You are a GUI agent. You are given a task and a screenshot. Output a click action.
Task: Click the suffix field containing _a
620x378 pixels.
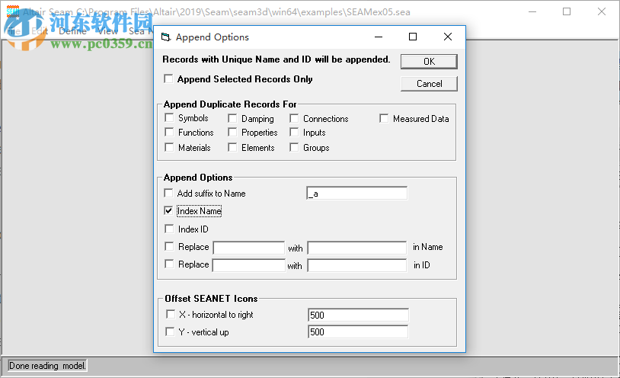click(356, 193)
